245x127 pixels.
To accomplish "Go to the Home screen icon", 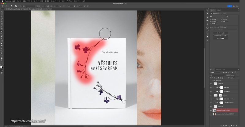I will 2,6.
